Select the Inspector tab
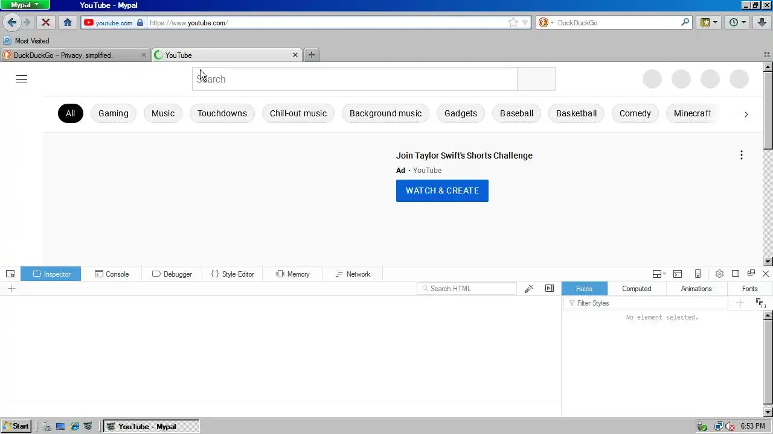Viewport: 773px width, 434px height. point(51,274)
